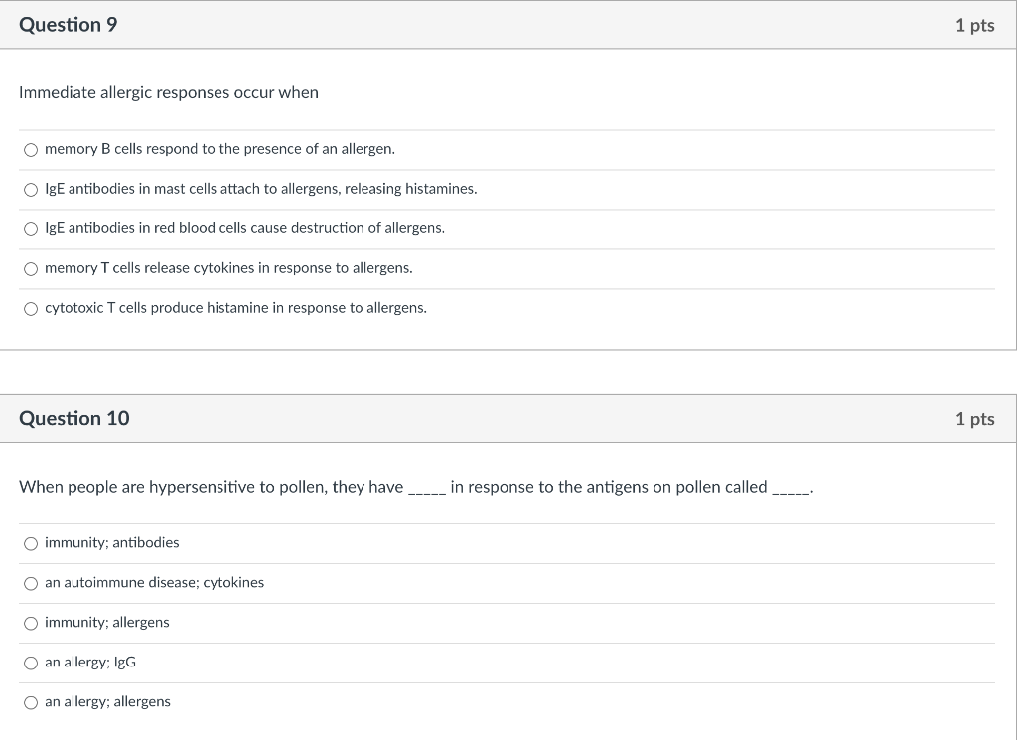Choose 'an autoimmune disease; cytokines' option
Viewport: 1017px width, 740px height.
point(31,584)
